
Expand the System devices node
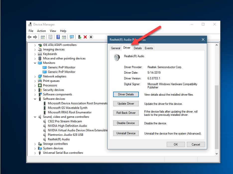(x=35, y=149)
